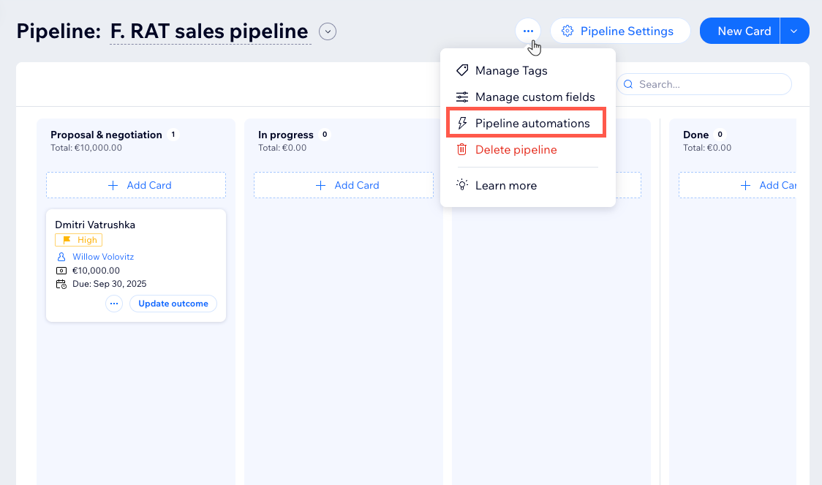Click the calendar due date icon
The image size is (822, 485).
[61, 284]
